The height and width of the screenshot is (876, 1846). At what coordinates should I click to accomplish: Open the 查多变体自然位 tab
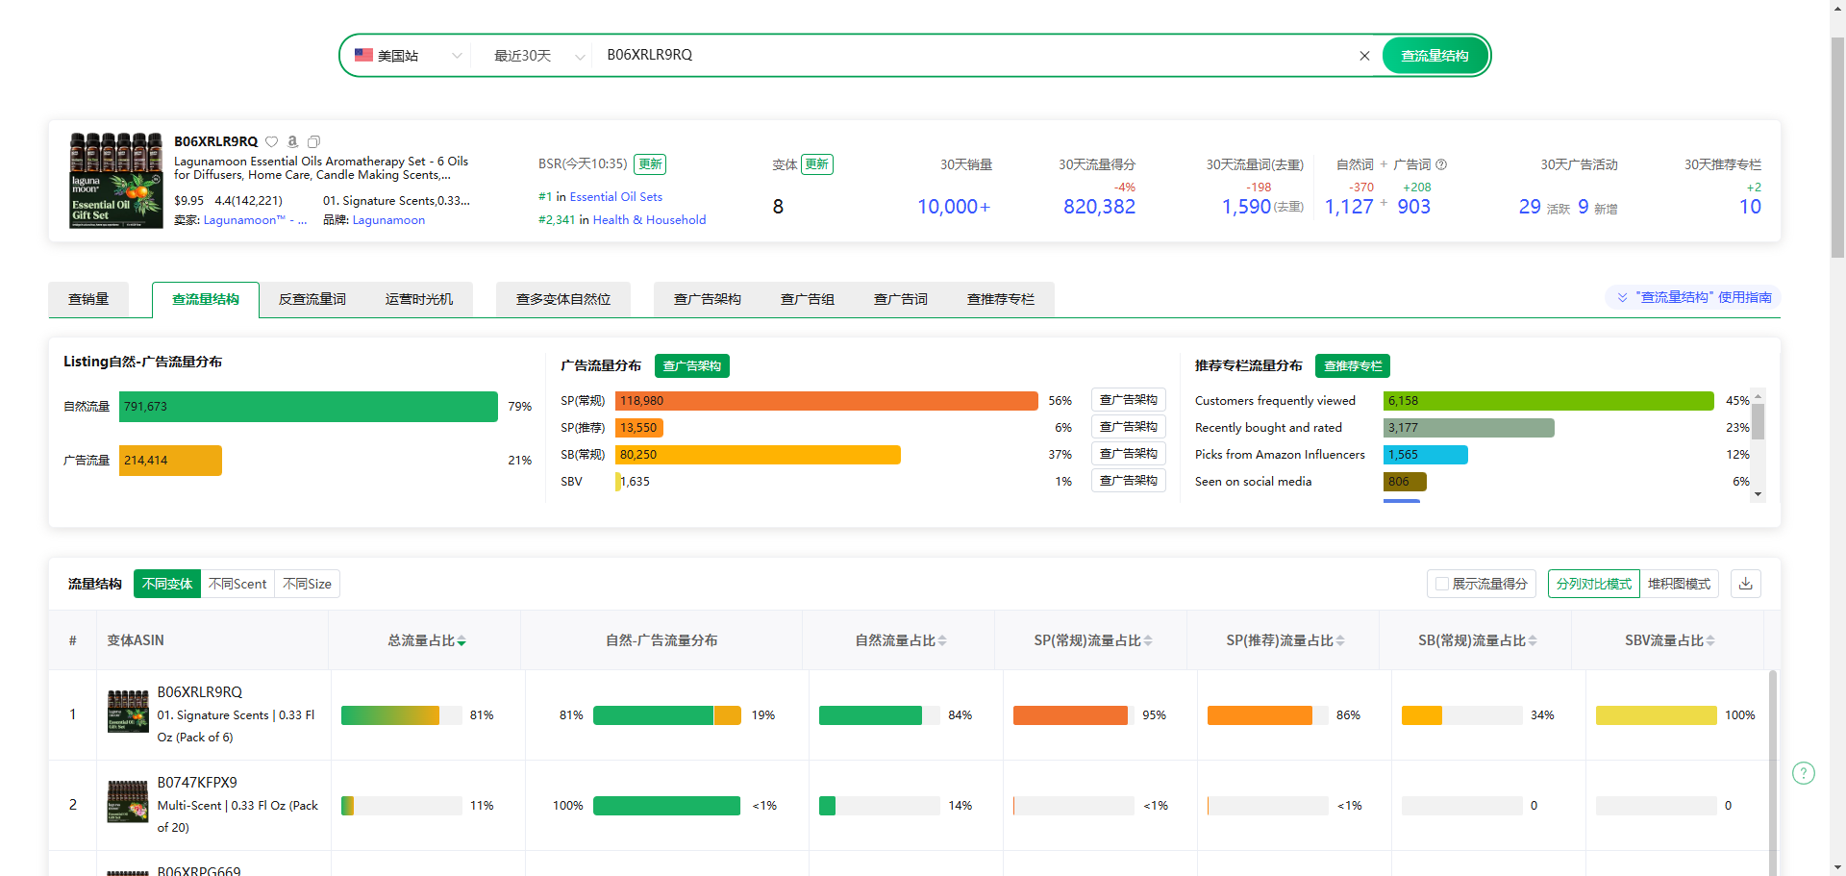(563, 299)
